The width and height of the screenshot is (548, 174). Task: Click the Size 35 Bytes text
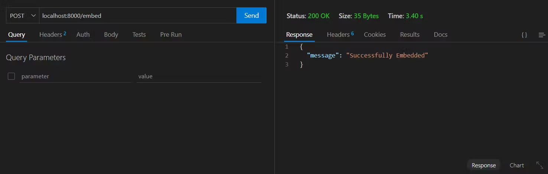(359, 16)
